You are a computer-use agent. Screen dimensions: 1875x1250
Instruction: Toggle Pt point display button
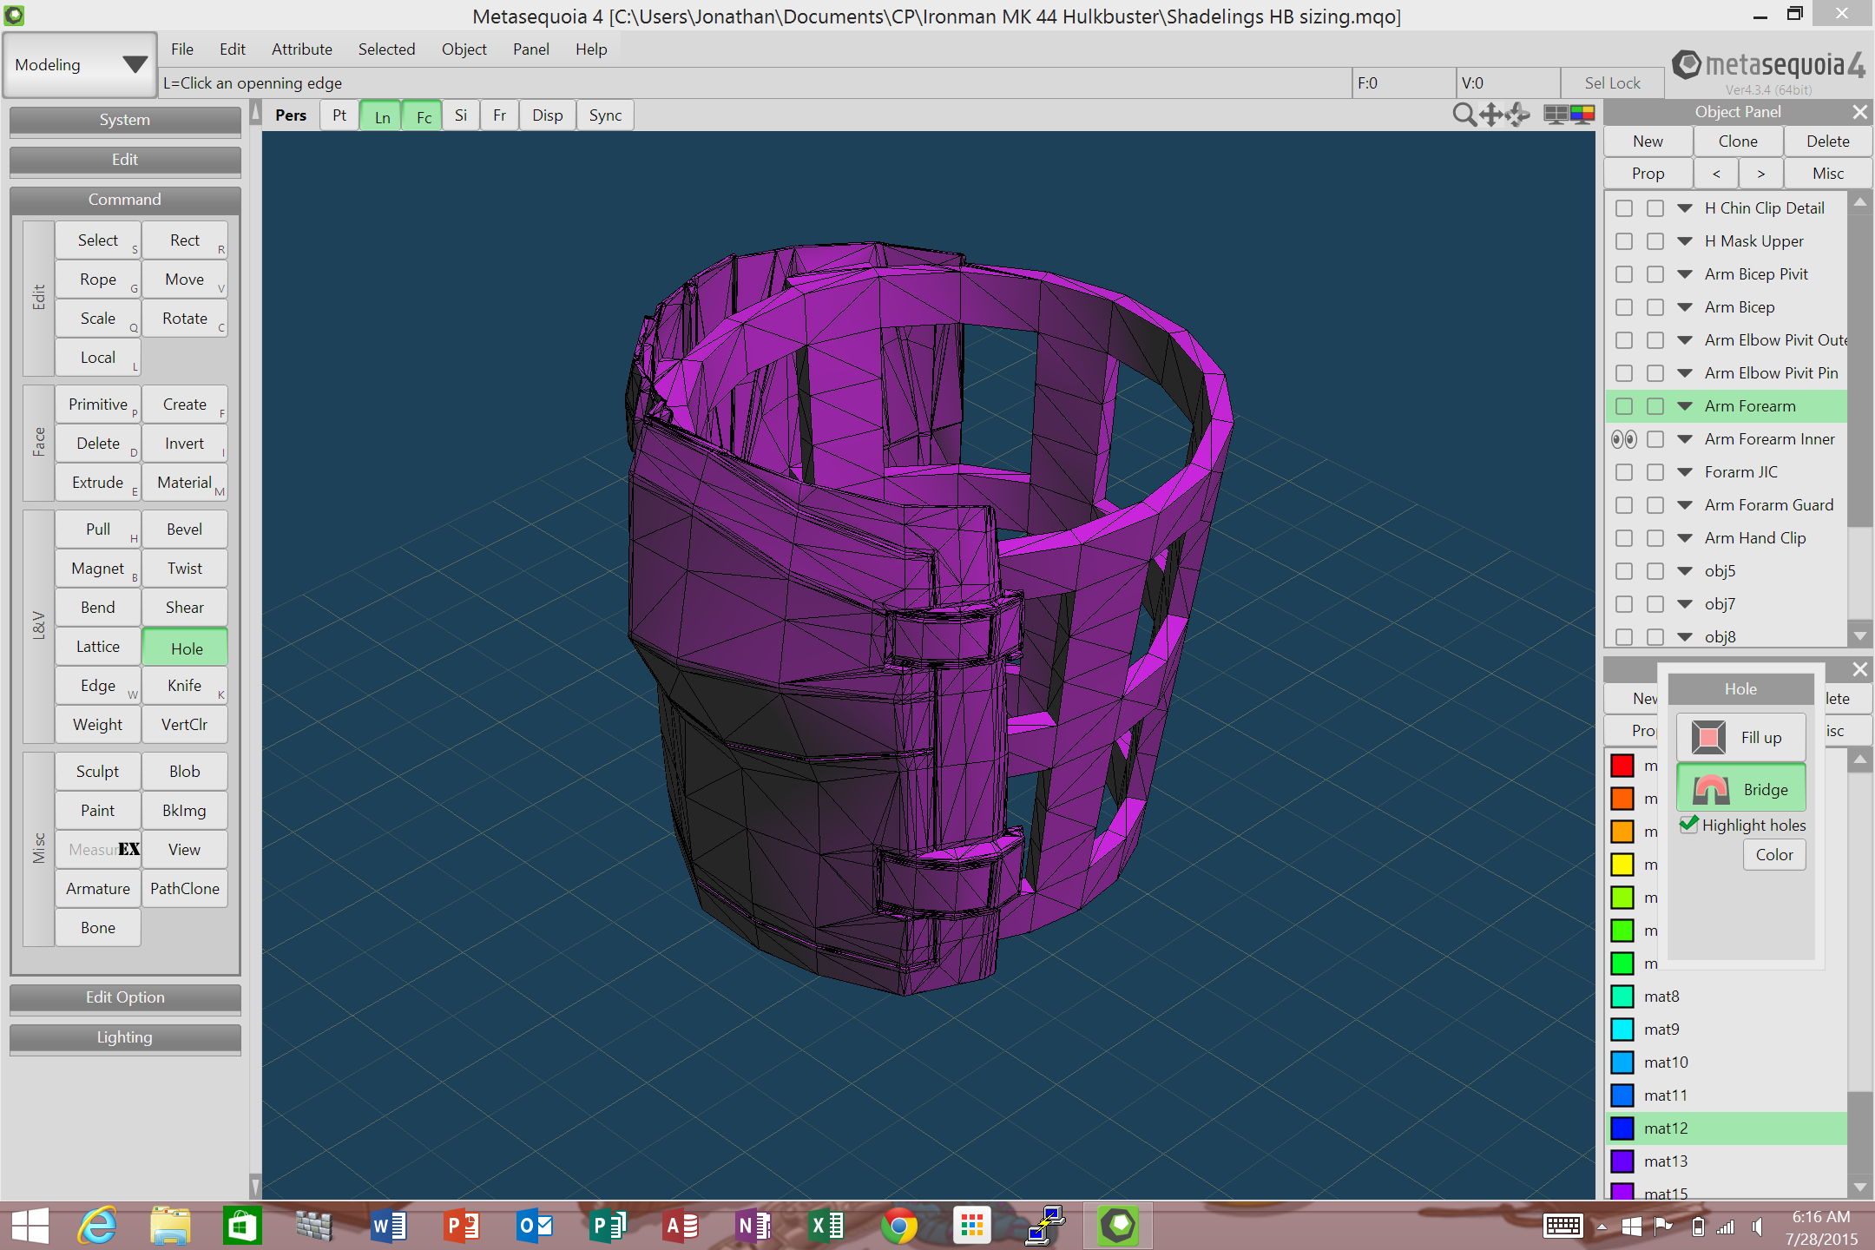pos(339,115)
